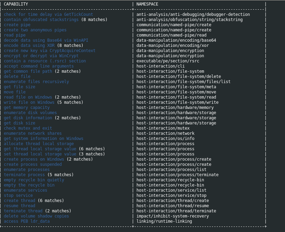Viewport: 285px width, 232px height.
Task: Click namespace 'host-interaction/service/stop'
Action: point(171,195)
